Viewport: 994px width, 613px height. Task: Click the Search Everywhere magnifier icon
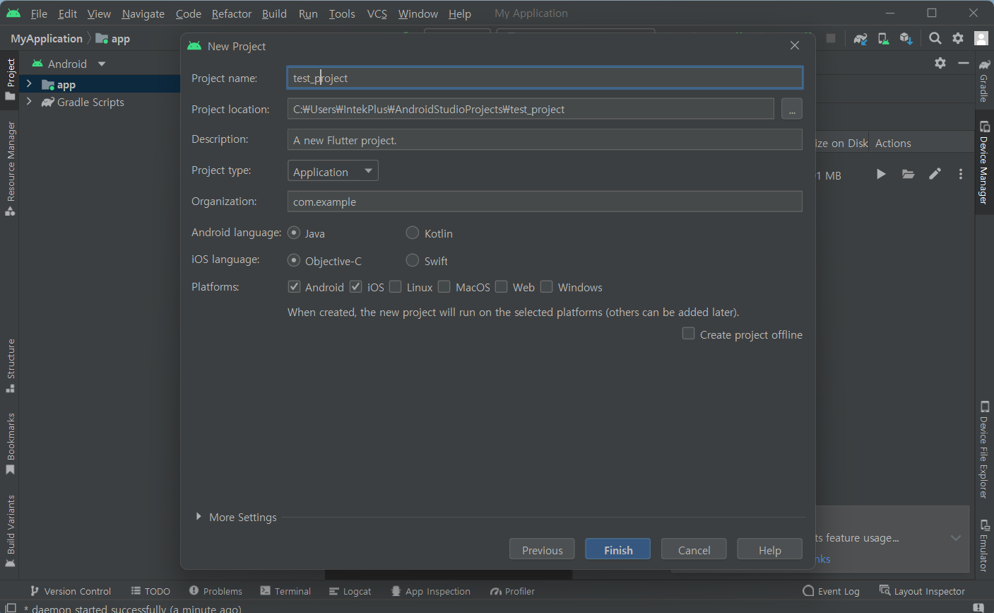[935, 38]
